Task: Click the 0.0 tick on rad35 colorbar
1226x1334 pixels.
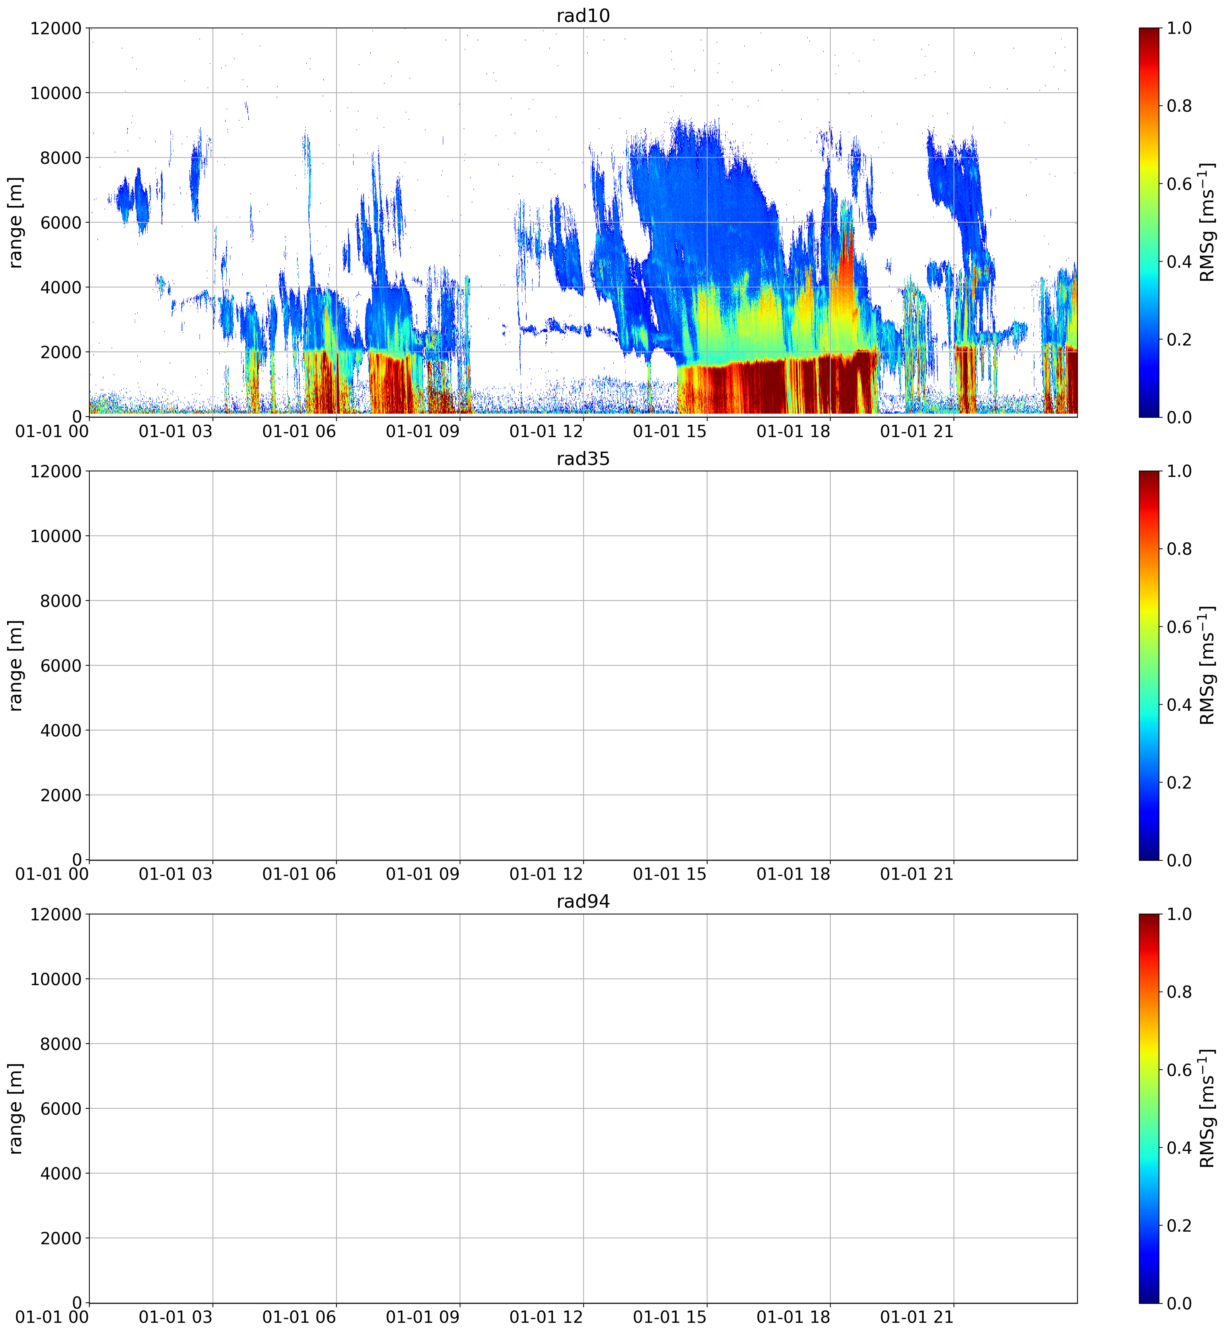Action: point(1179,860)
